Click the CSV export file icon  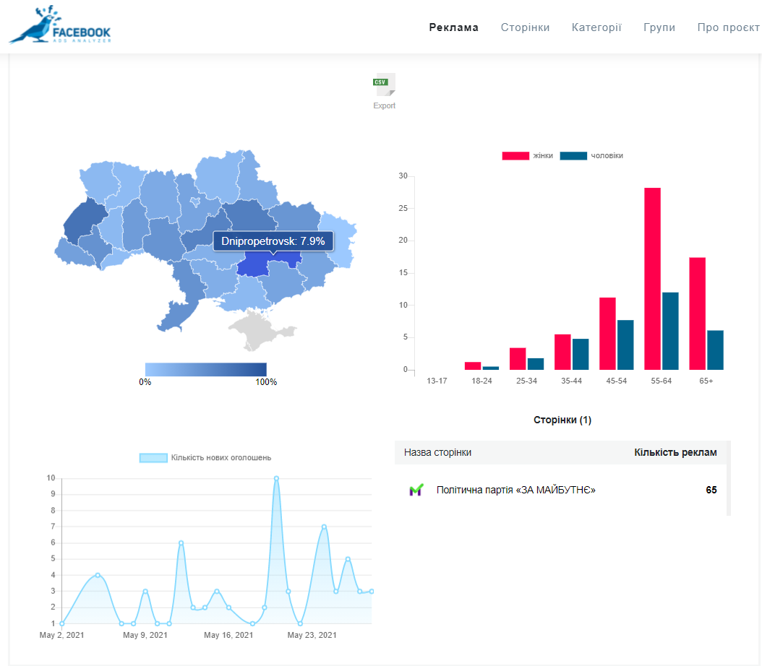coord(384,85)
